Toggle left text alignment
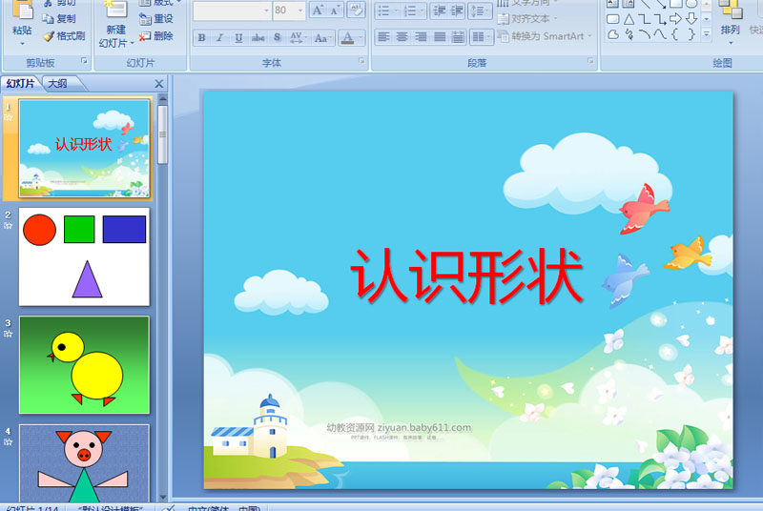The height and width of the screenshot is (511, 763). coord(383,37)
